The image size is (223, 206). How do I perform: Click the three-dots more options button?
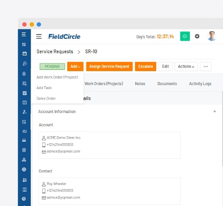[x=206, y=66]
